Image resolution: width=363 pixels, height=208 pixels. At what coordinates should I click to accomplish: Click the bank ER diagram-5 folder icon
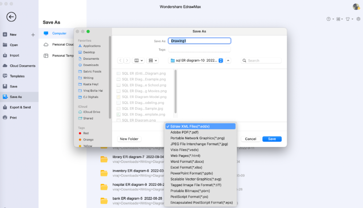[x=104, y=201]
